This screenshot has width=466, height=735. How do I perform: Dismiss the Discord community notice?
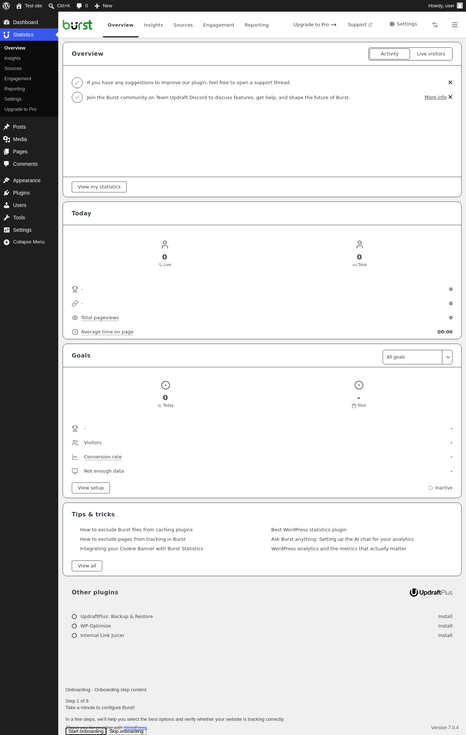(x=450, y=97)
